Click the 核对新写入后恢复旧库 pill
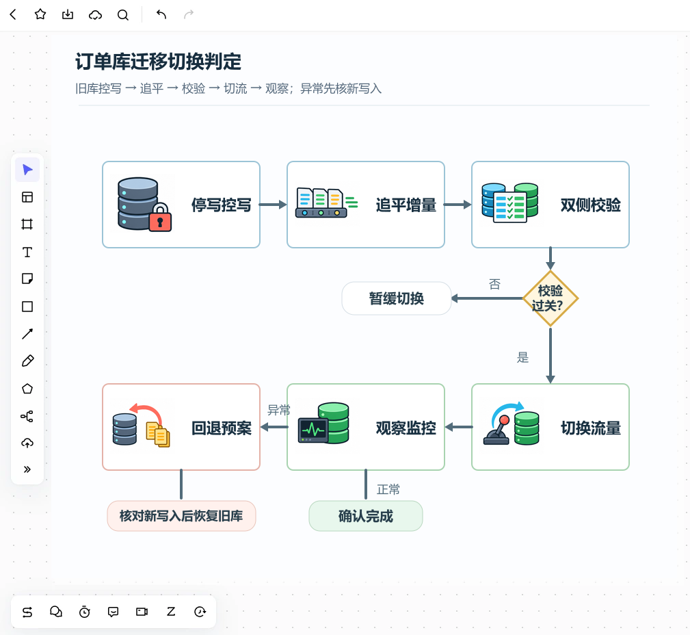 181,516
